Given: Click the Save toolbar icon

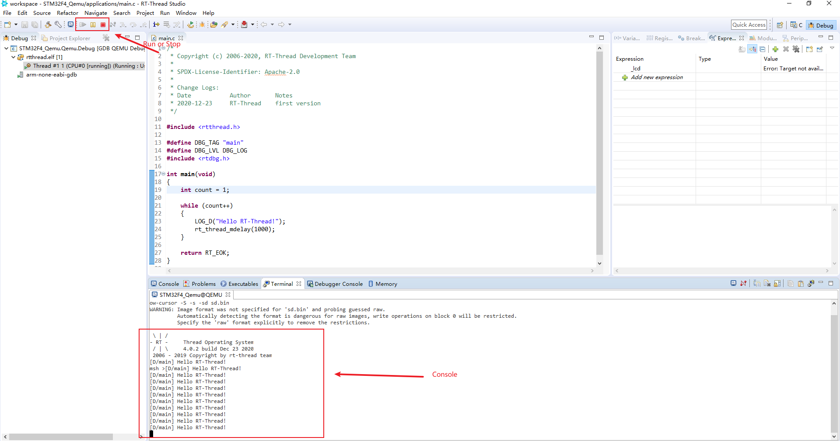Looking at the screenshot, I should click(x=24, y=24).
